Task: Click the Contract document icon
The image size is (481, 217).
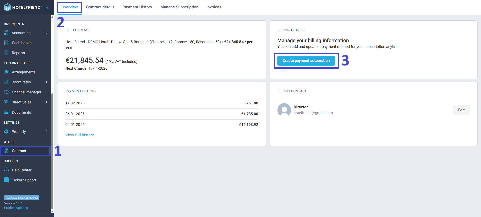Action: tap(6, 151)
